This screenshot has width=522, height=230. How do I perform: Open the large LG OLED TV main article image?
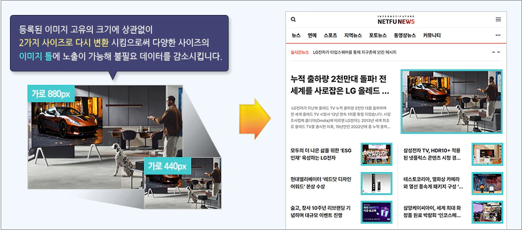(452, 102)
